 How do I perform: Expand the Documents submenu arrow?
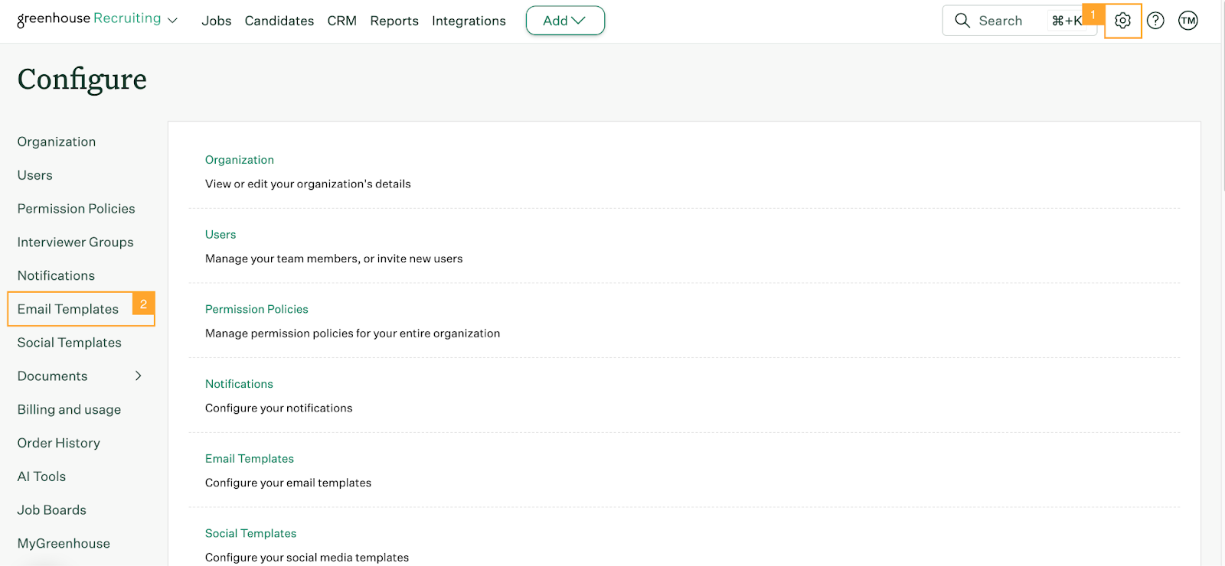point(139,376)
